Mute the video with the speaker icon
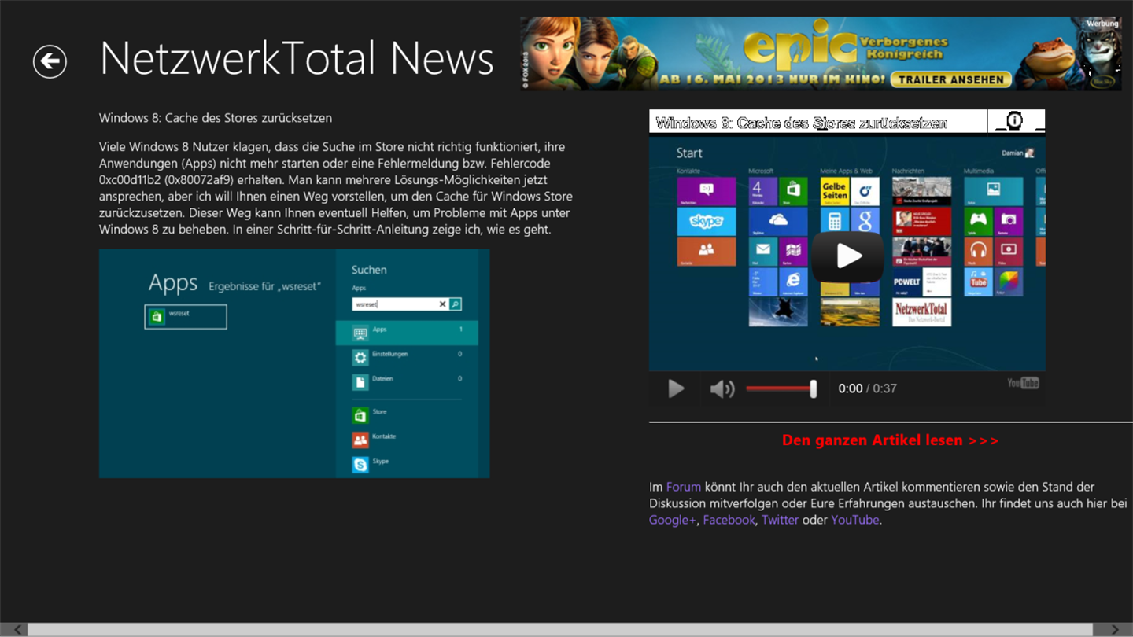 coord(722,388)
